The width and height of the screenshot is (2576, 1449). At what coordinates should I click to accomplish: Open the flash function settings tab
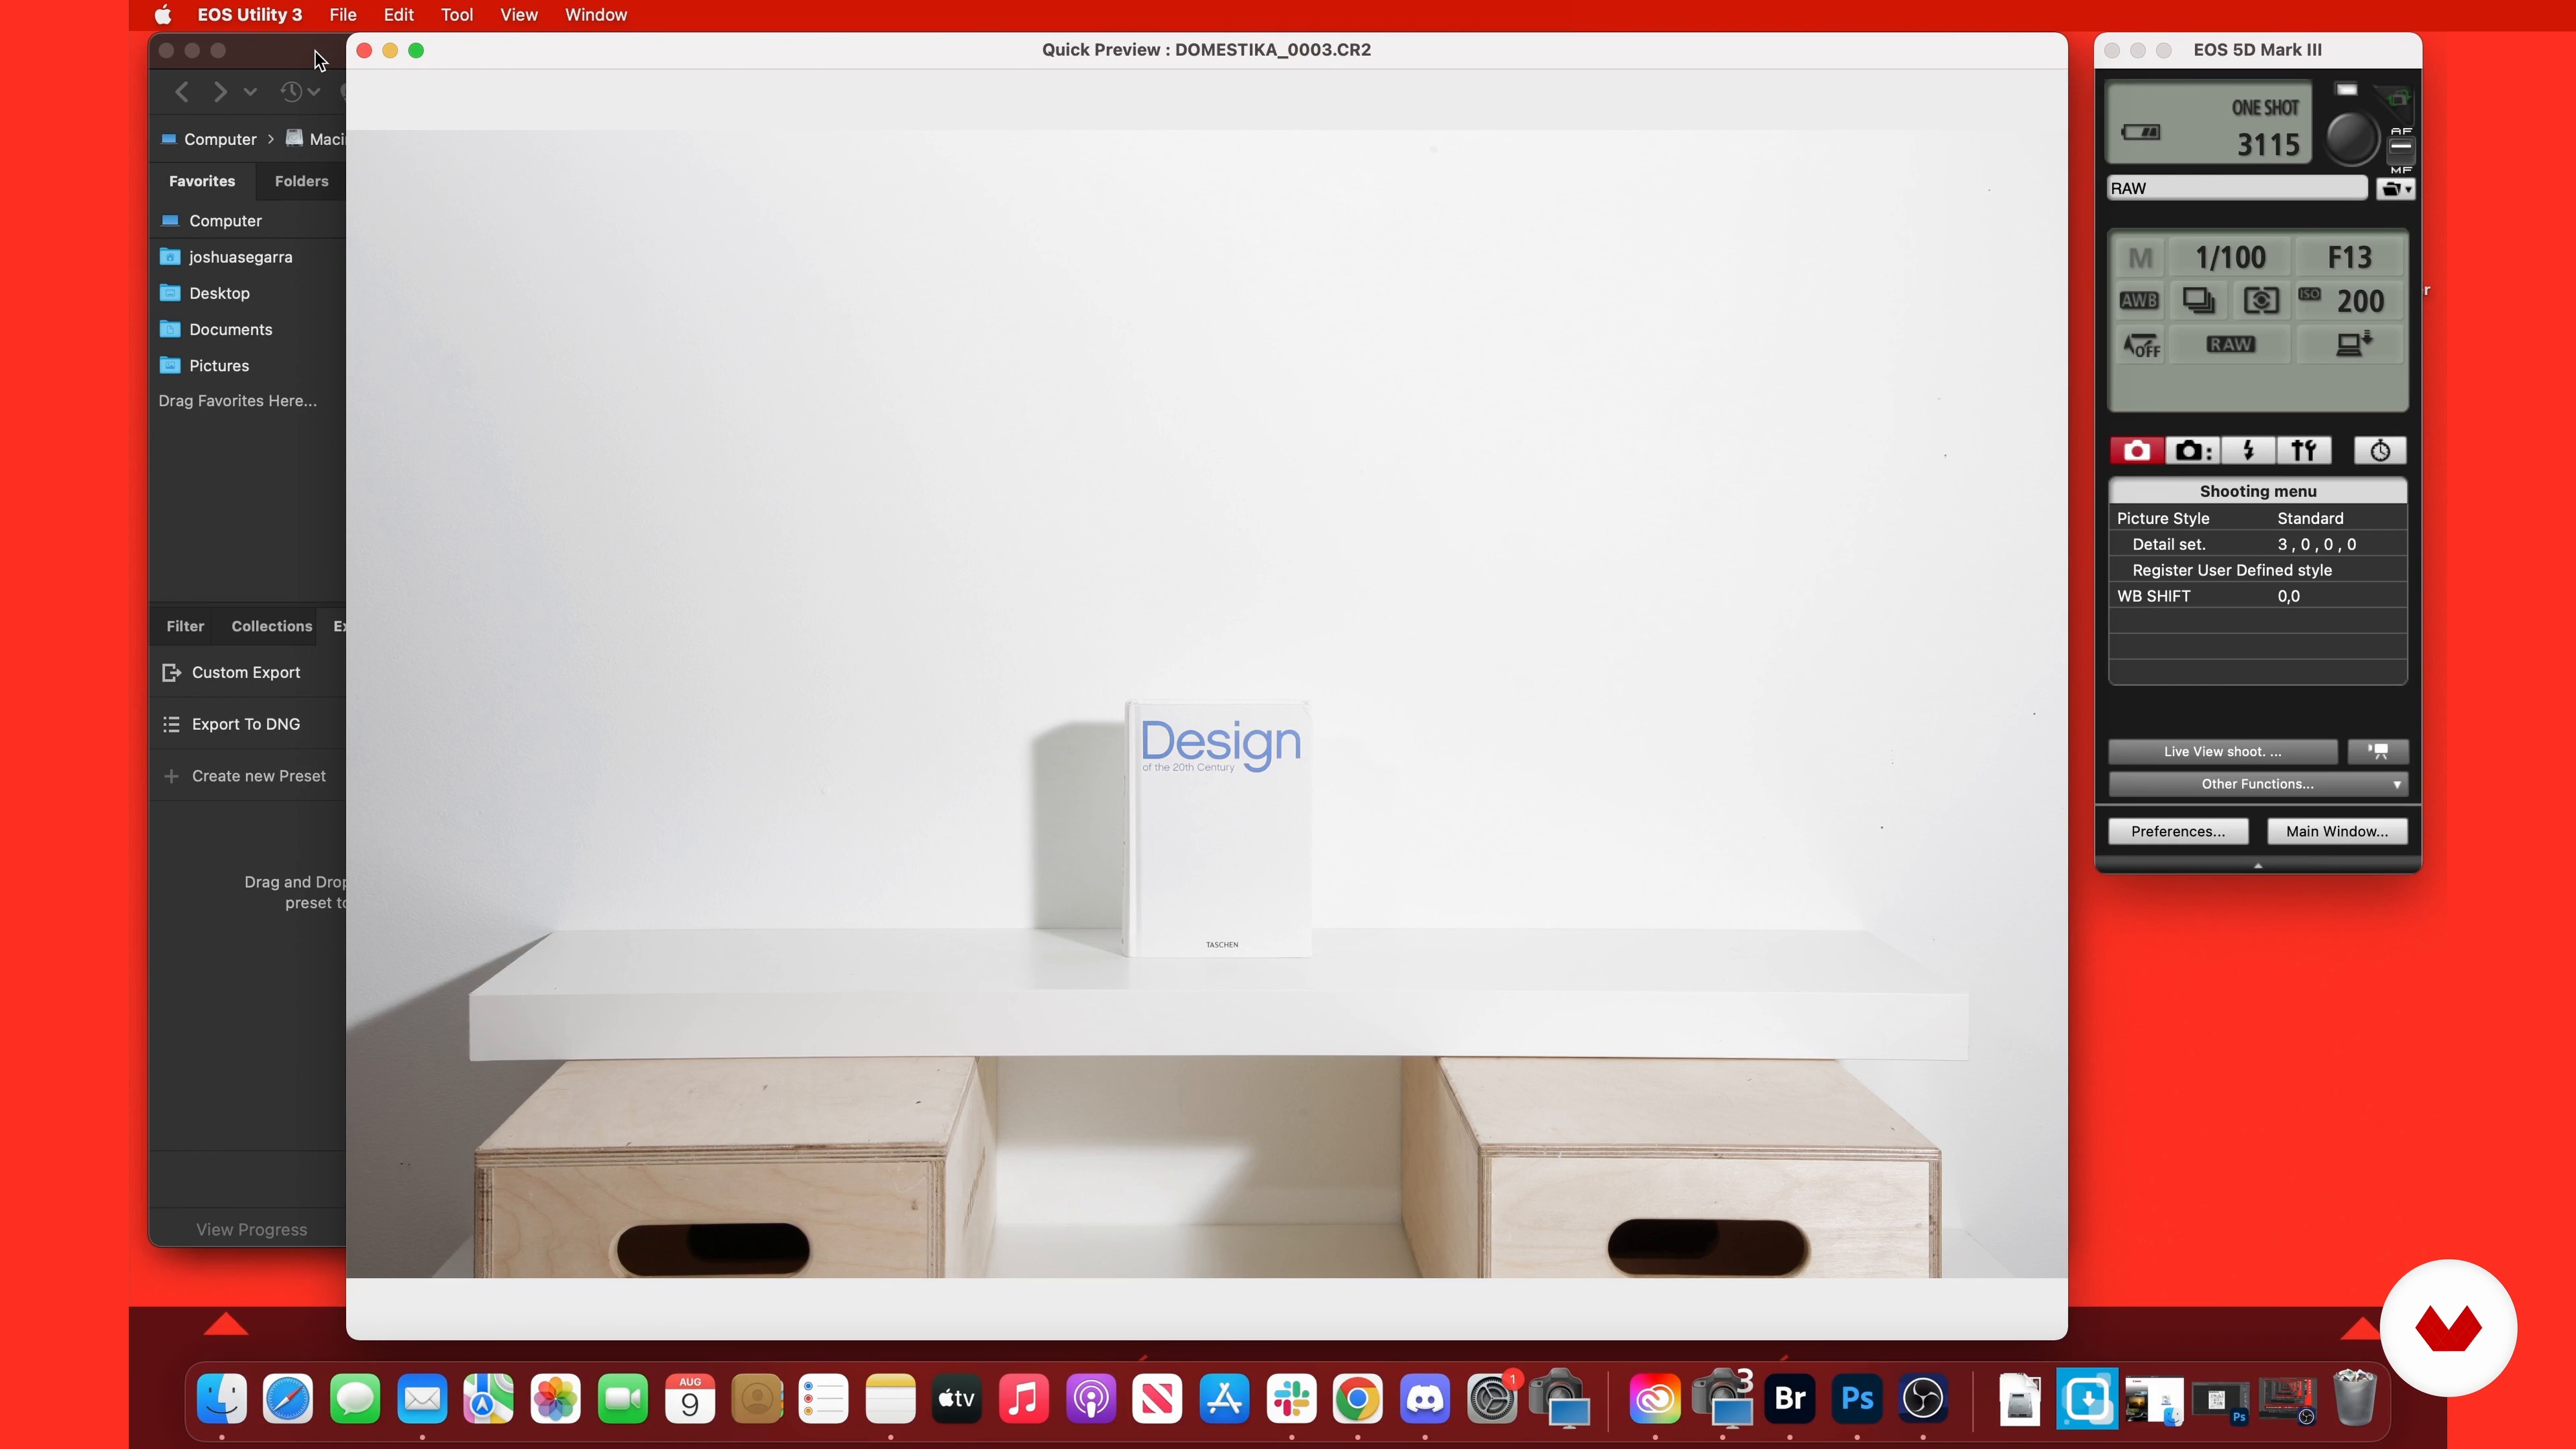point(2248,451)
